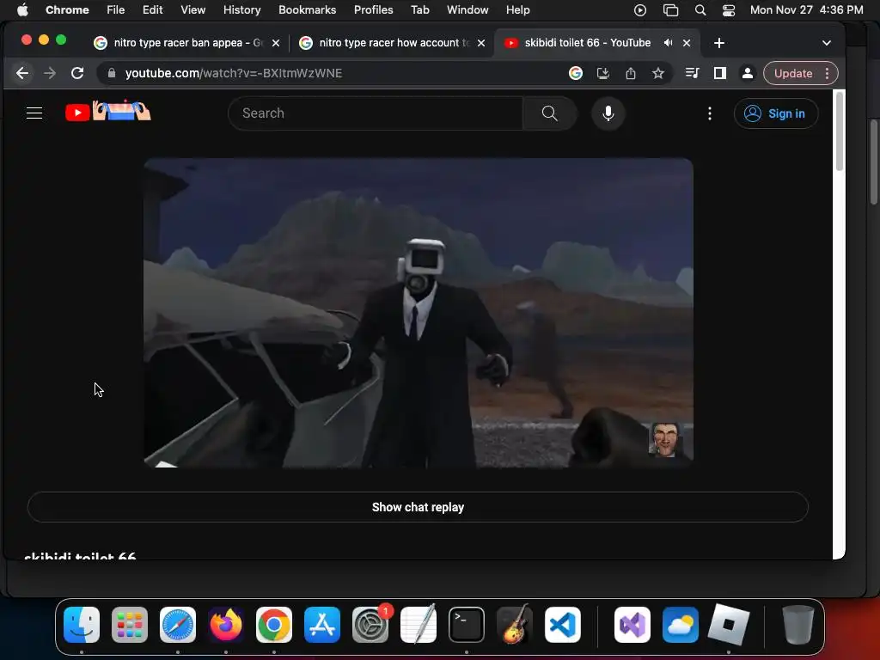
Task: Click the screen mirroring menu bar icon
Action: click(x=670, y=10)
